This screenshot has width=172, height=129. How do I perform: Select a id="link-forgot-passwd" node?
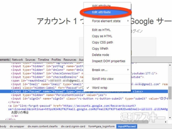[x=72, y=106]
